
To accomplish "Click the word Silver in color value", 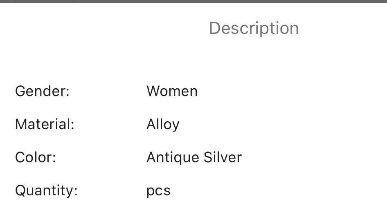I will click(223, 157).
